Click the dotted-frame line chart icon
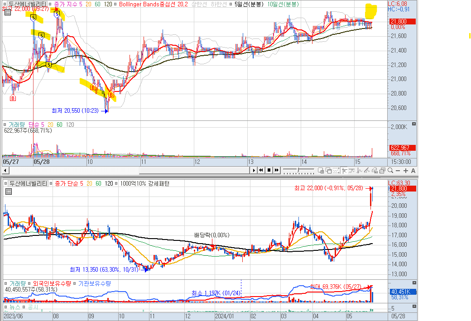Screen dimensions: 471x321 click(x=336, y=171)
